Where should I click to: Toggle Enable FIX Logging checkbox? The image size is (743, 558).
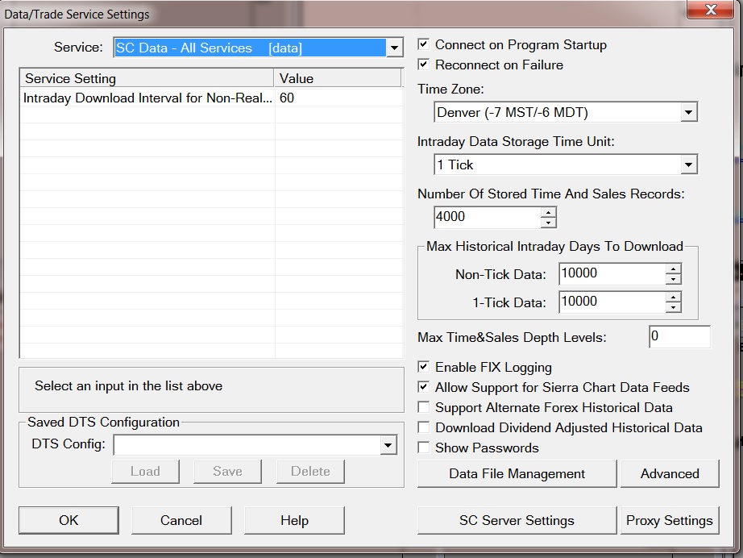click(424, 367)
